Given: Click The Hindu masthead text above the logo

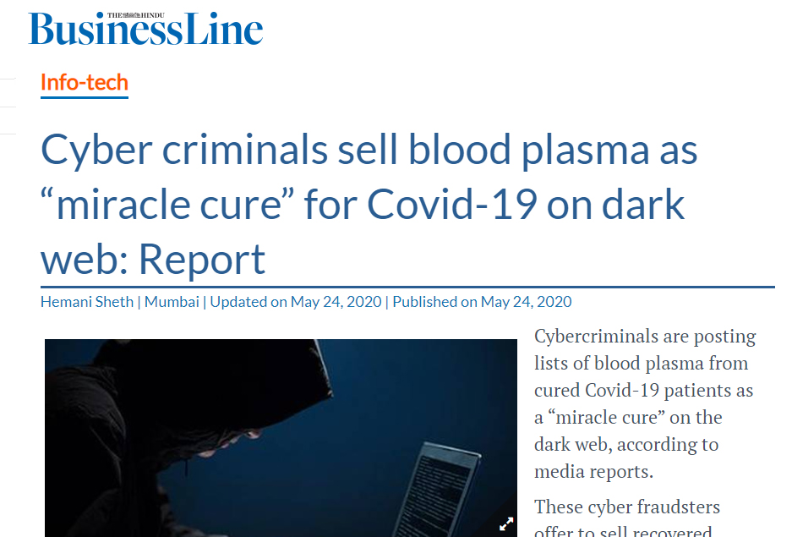Looking at the screenshot, I should 136,15.
